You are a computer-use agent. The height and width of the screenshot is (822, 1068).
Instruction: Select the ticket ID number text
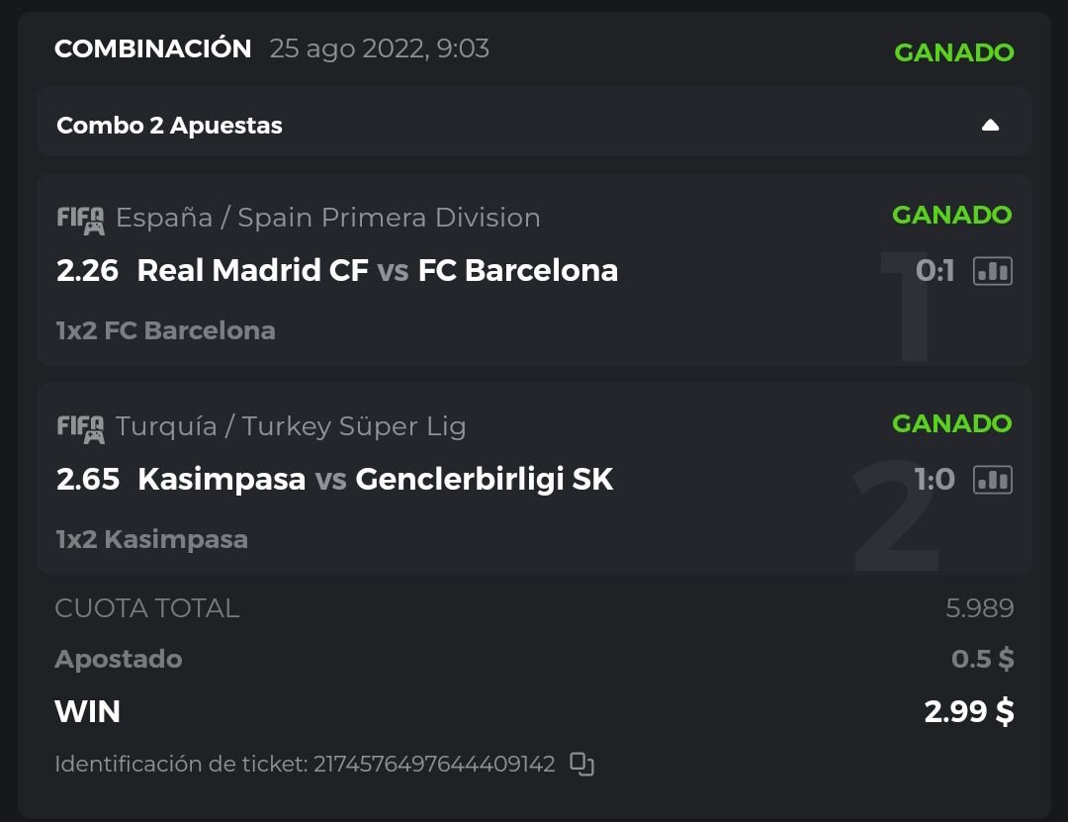(x=434, y=765)
